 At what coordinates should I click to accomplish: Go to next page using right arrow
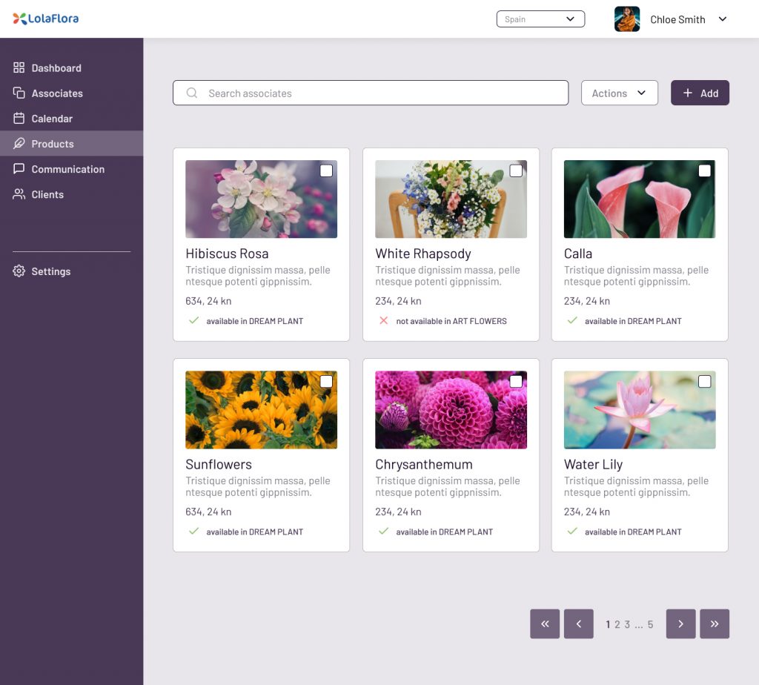point(680,624)
